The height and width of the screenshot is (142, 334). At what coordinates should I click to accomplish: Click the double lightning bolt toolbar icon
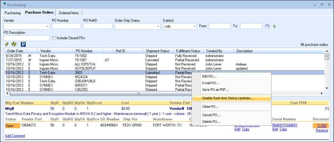tap(14, 44)
